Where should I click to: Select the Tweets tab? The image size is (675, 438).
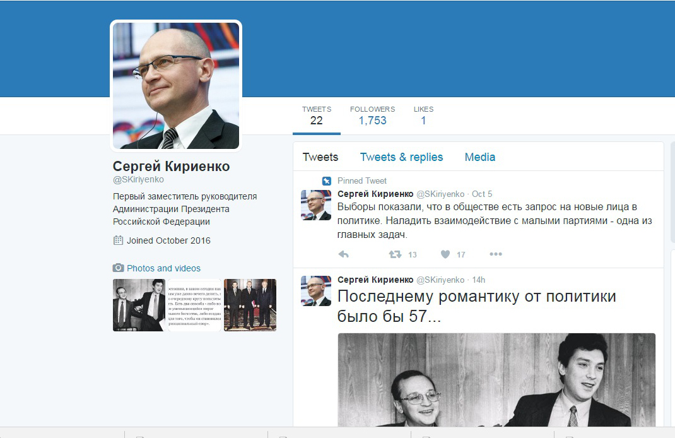tap(320, 157)
